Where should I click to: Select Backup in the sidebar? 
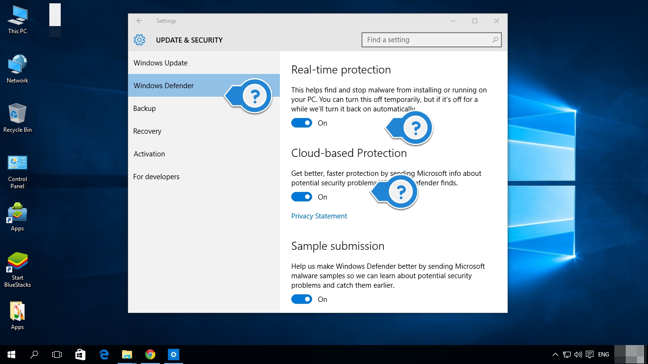coord(204,109)
